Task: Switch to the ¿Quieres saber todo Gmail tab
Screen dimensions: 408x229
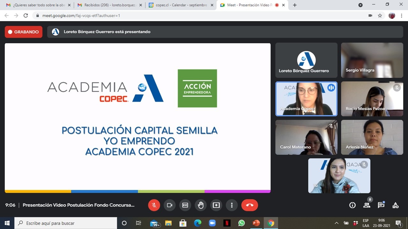Action: (x=38, y=5)
